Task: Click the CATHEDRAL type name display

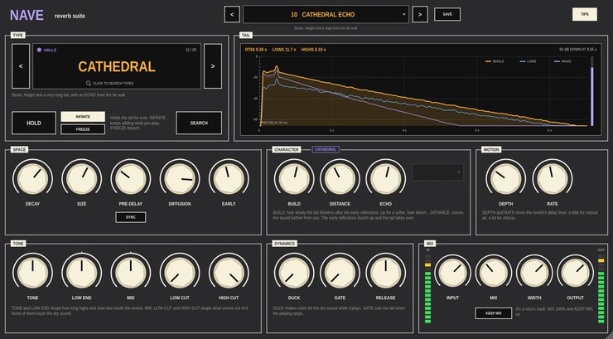Action: tap(117, 66)
